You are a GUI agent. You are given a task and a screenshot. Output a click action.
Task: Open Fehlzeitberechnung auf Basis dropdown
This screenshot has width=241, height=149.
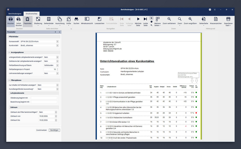coord(57,65)
